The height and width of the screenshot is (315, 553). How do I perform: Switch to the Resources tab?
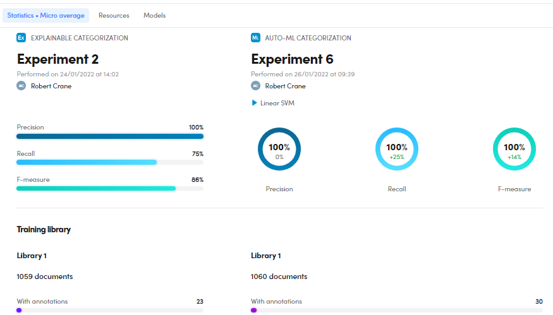[x=114, y=15]
